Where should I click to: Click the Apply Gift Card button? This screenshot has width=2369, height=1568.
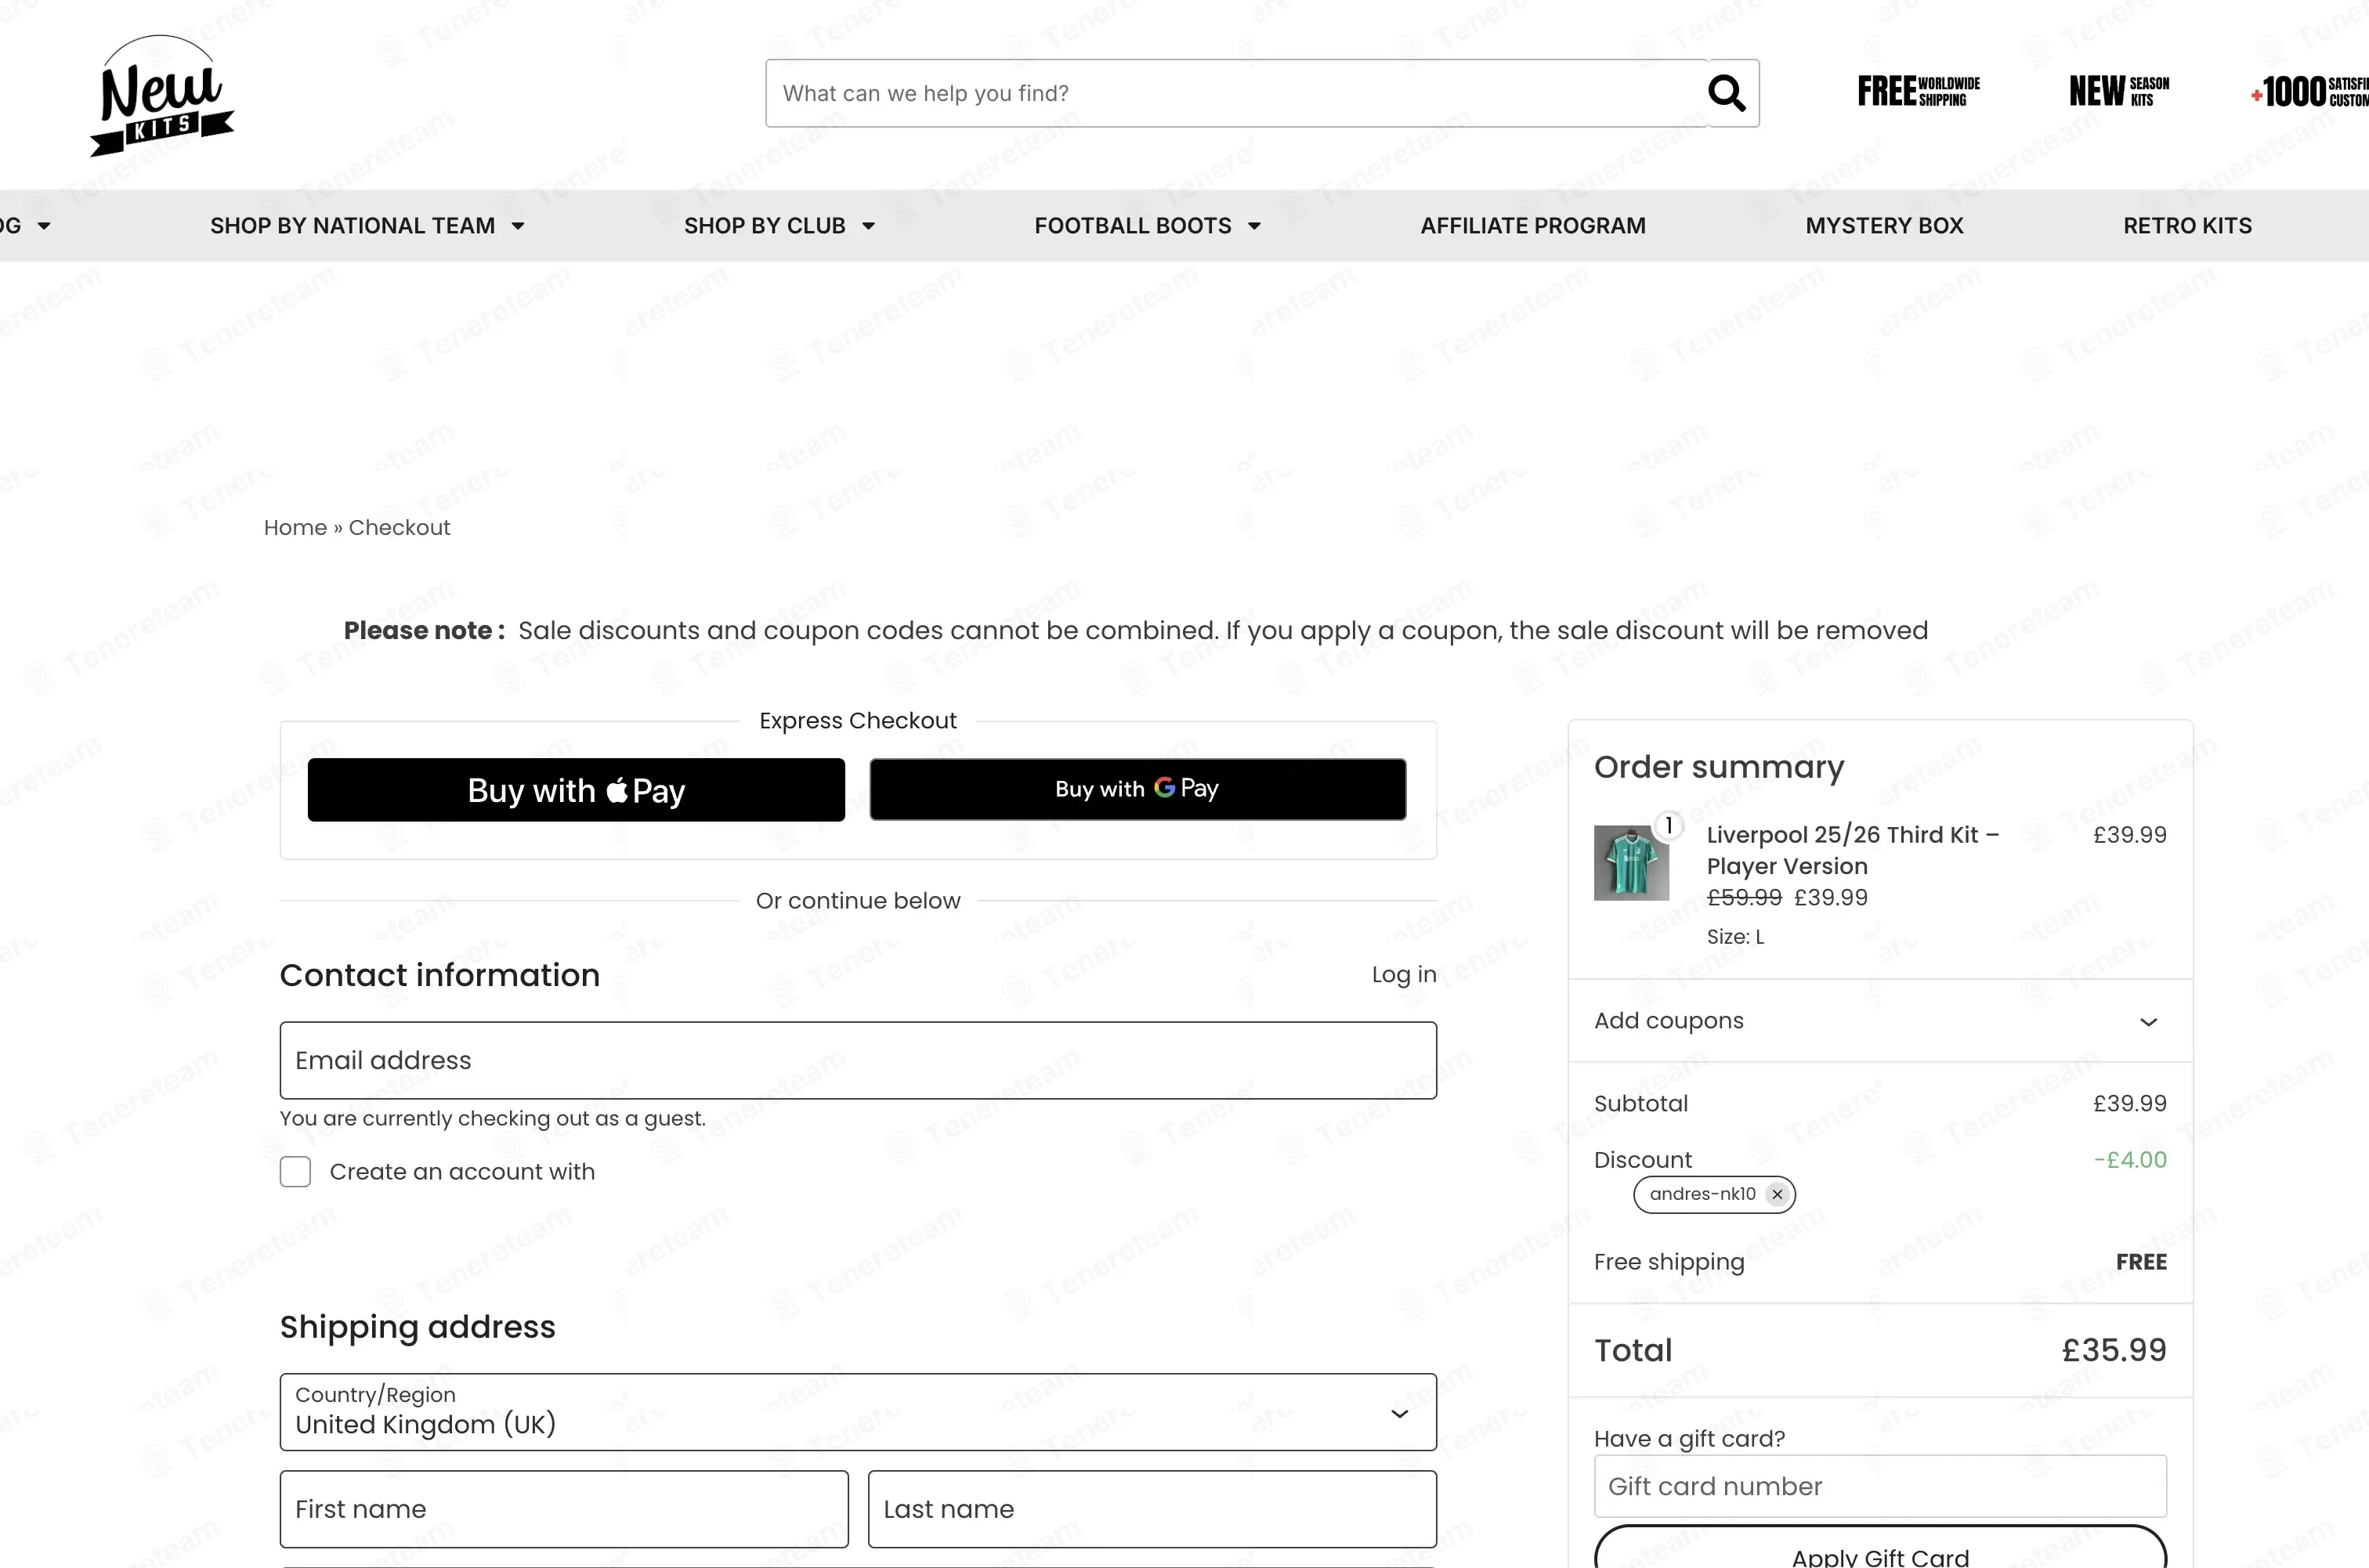click(x=1880, y=1548)
